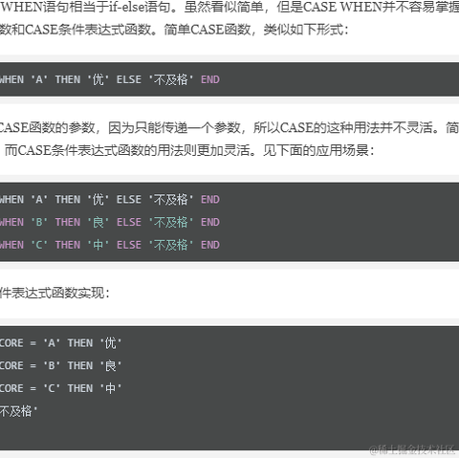The image size is (459, 459).
Task: Click the phrase "因为只能传递一个参数"
Action: tap(174, 127)
